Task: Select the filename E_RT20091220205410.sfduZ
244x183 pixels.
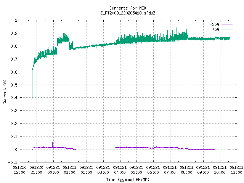Action: pos(128,13)
